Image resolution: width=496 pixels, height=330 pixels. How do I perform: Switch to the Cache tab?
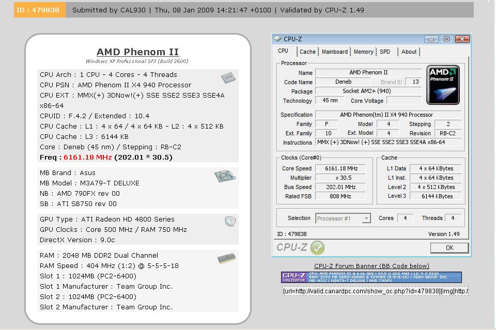307,52
